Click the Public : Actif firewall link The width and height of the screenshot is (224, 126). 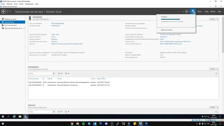point(55,34)
